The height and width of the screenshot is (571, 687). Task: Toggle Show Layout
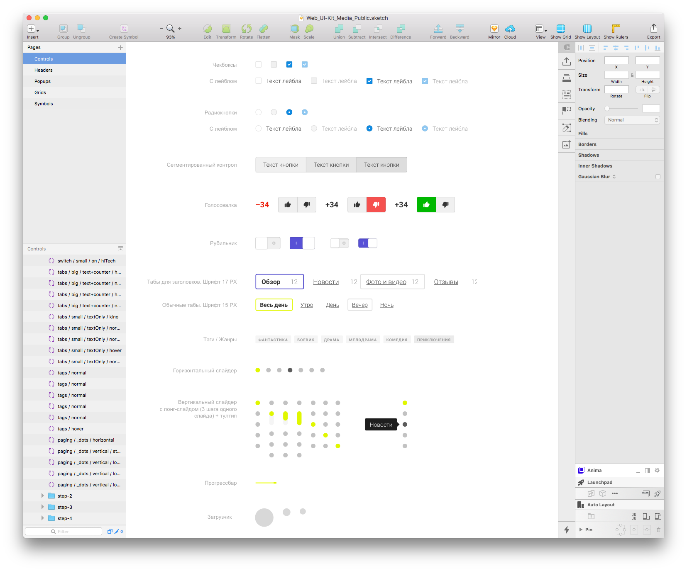(587, 29)
